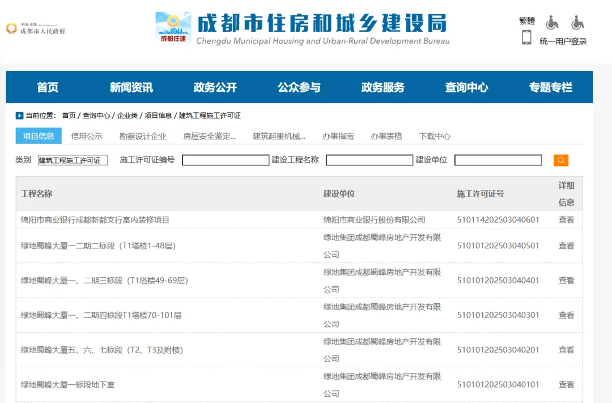Focus the 建设工程名称 input field

(x=369, y=160)
